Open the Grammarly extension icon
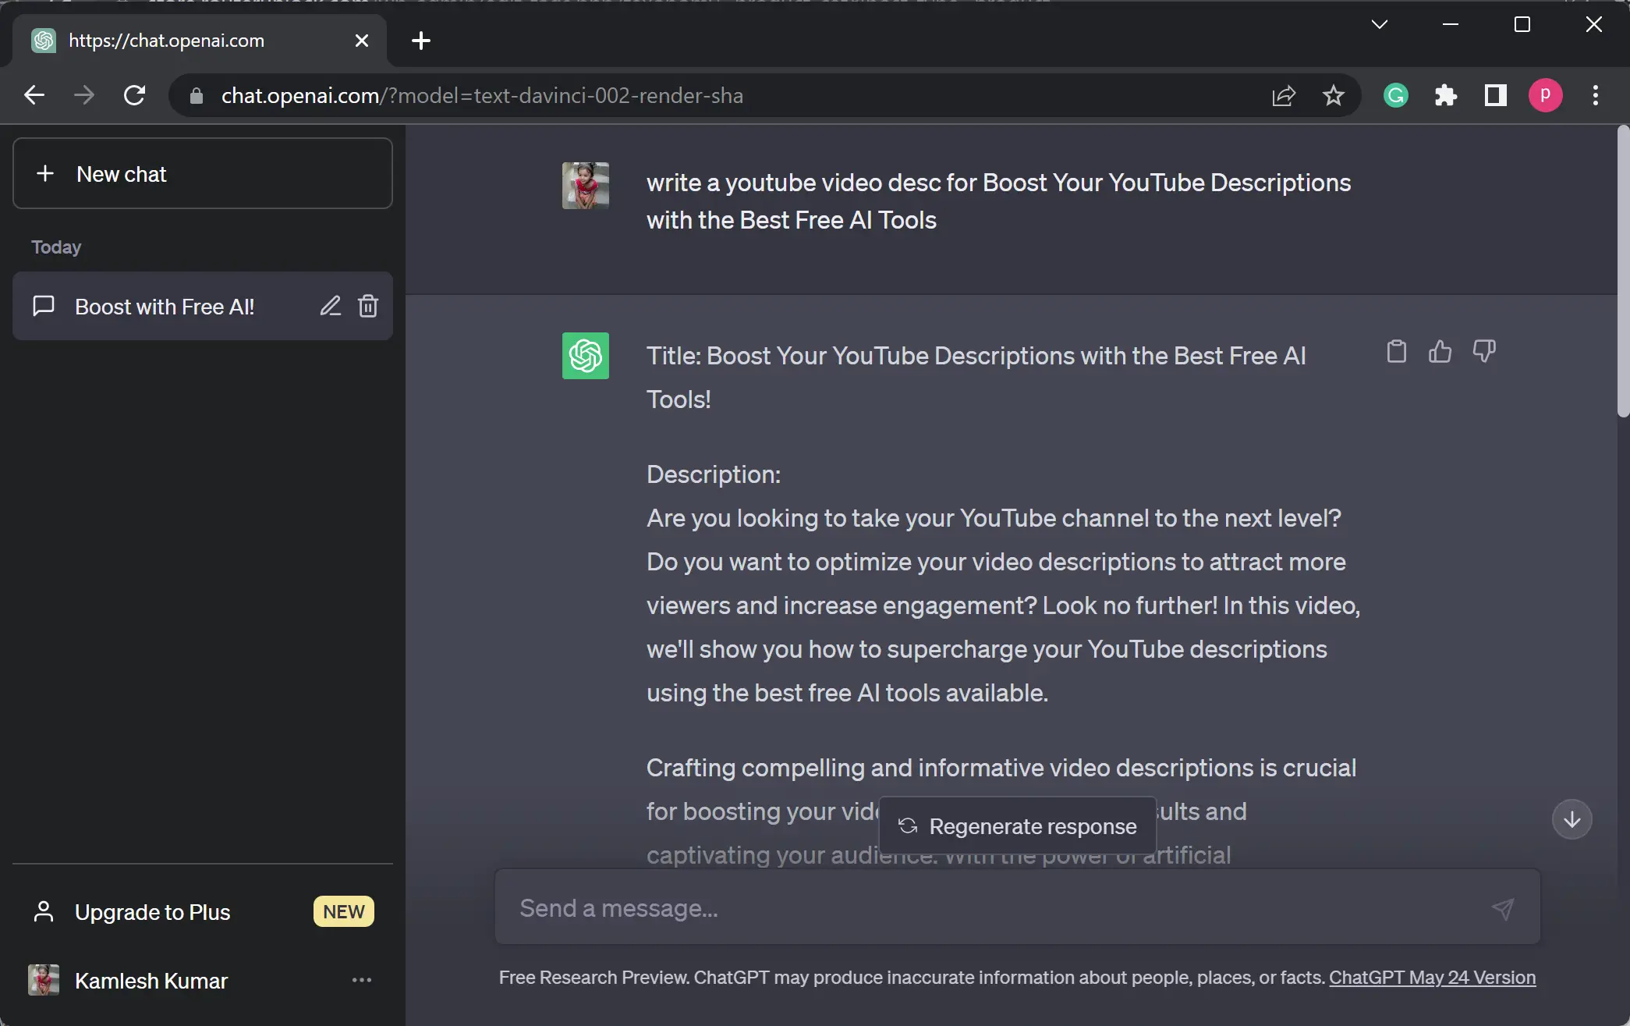This screenshot has height=1026, width=1630. click(x=1395, y=95)
